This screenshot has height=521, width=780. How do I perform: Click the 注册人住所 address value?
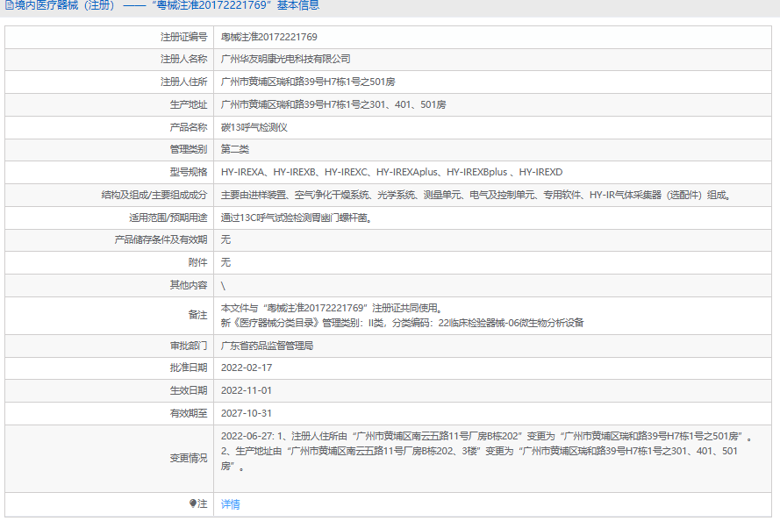click(x=308, y=82)
